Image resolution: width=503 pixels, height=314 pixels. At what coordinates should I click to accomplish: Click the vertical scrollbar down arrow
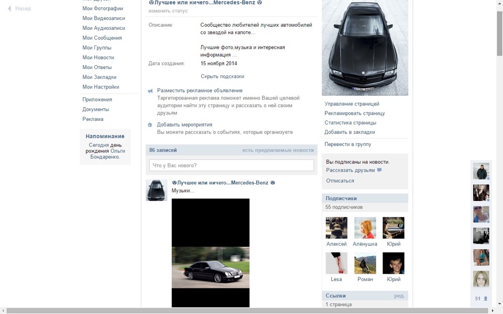(x=500, y=304)
